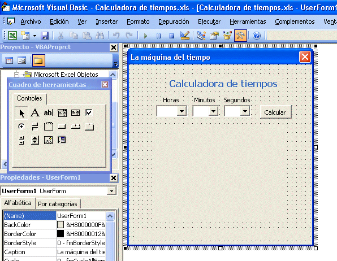Select the Label 'A' control tool
Screen dimensions: 337x261
(x=35, y=112)
